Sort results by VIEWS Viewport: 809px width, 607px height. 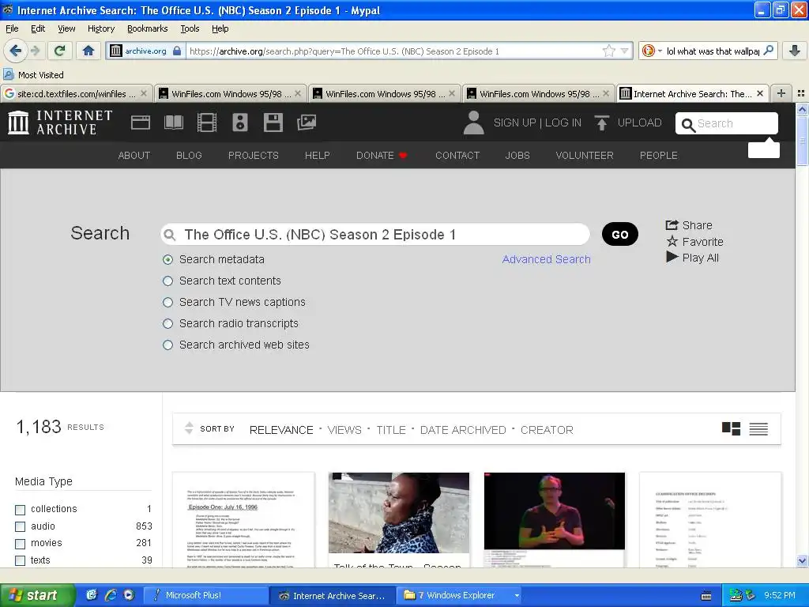coord(344,430)
